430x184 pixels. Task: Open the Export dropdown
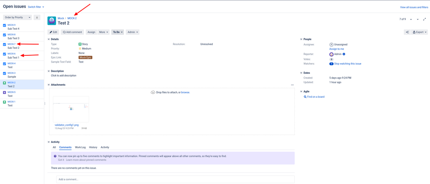[x=420, y=32]
